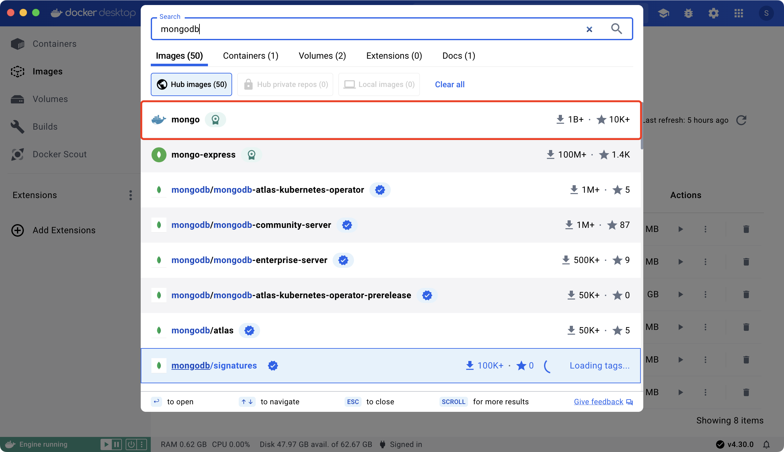Click the verified badge next to mongodb/atlas

(x=249, y=331)
